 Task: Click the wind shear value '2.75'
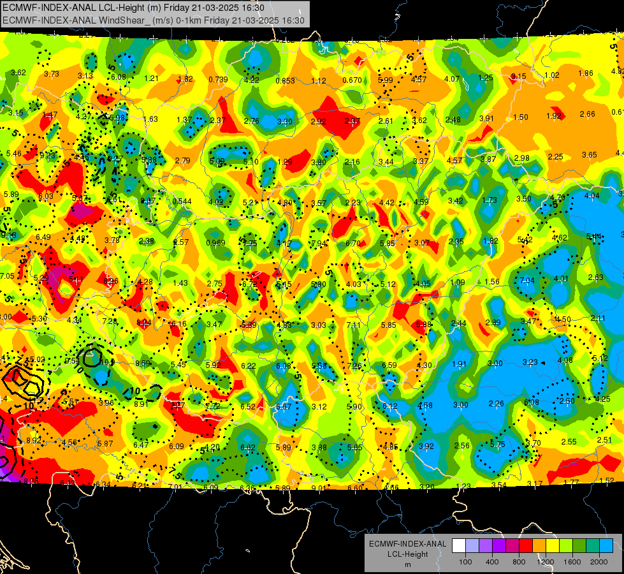pyautogui.click(x=215, y=284)
